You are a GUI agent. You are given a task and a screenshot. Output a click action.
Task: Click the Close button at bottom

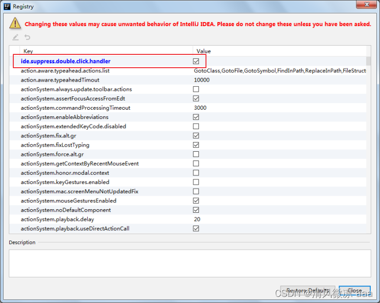354,290
